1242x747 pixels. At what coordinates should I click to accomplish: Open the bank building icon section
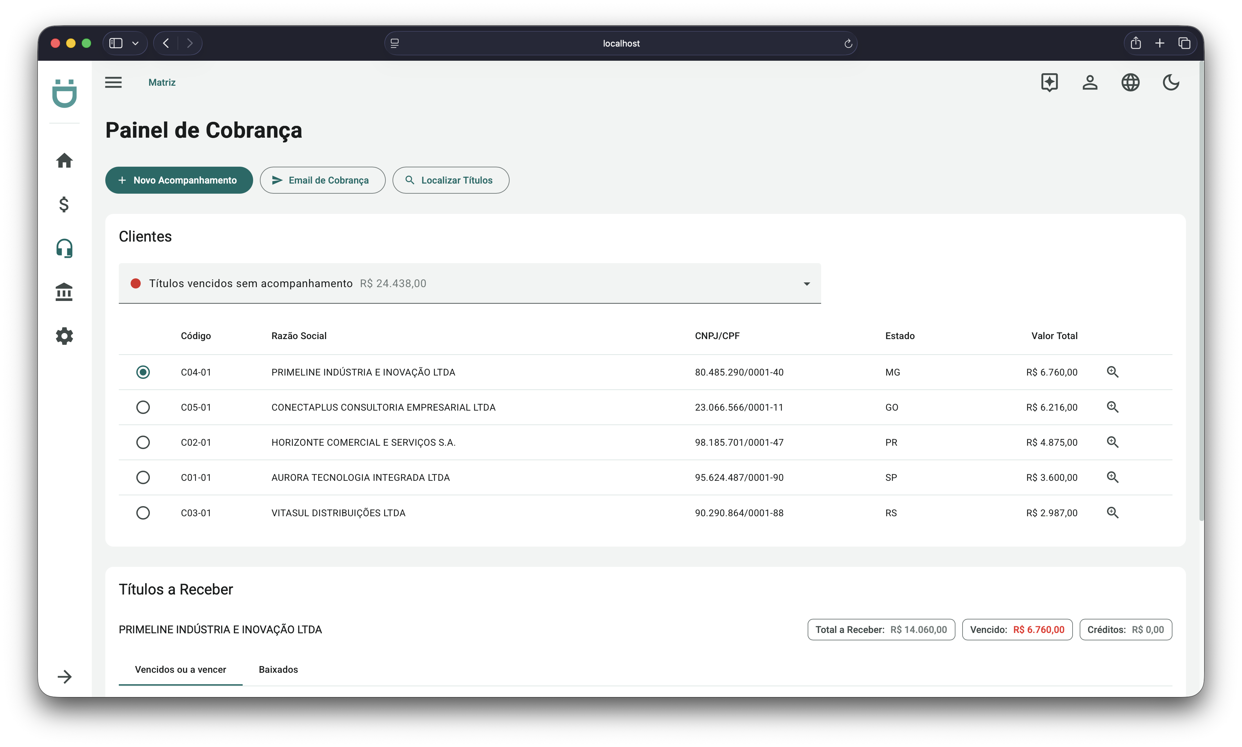[x=64, y=292]
